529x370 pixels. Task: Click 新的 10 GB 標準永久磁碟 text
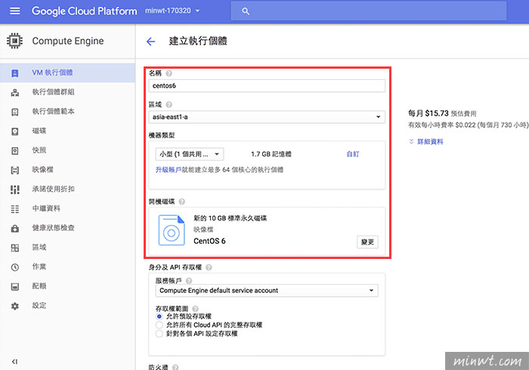pos(230,218)
